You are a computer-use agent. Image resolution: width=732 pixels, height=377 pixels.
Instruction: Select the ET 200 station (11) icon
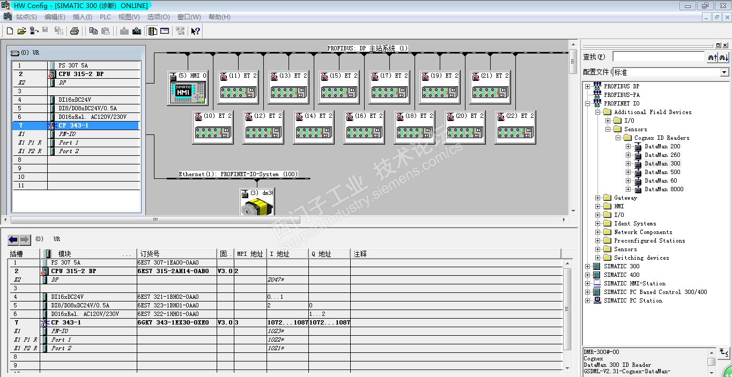238,87
